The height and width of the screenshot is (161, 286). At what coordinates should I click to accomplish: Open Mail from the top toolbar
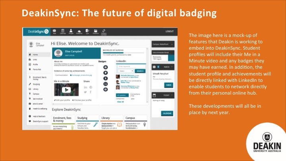point(54,31)
